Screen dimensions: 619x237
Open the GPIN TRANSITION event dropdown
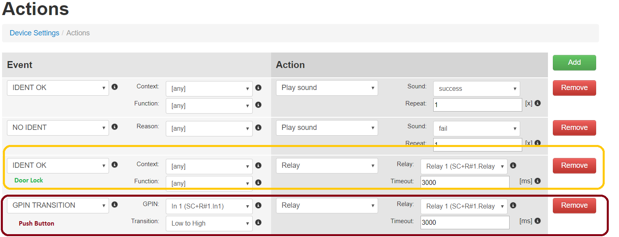[58, 206]
